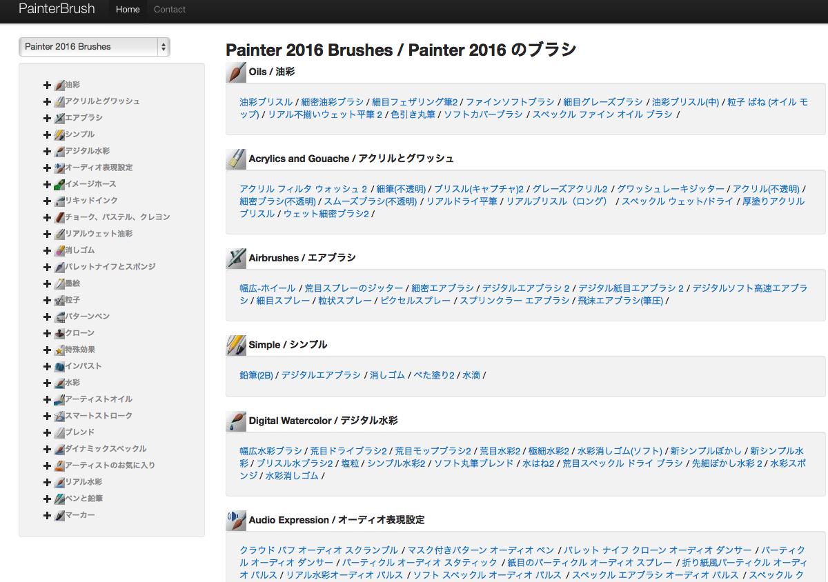Click the エアブラシ icon in sidebar tree

click(59, 118)
